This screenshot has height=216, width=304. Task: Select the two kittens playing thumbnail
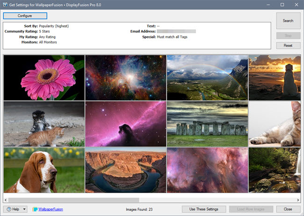coord(44,124)
